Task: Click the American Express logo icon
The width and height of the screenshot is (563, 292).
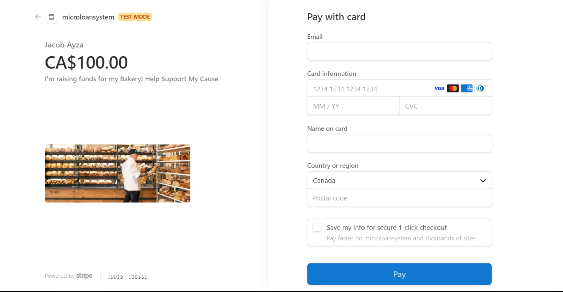Action: tap(467, 88)
